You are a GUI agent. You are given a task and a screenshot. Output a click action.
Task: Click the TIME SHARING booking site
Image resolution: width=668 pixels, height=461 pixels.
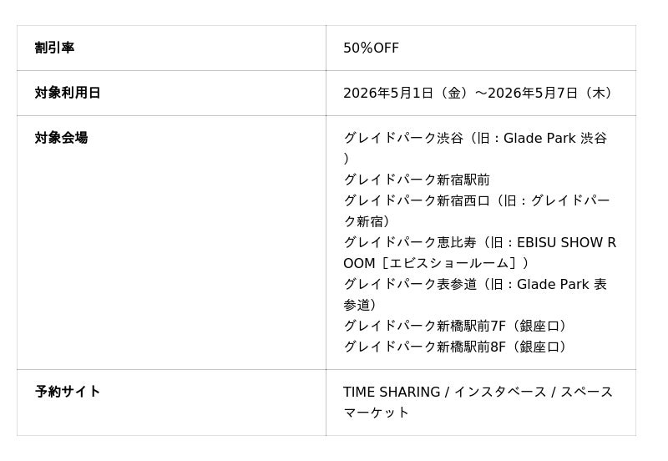click(x=392, y=393)
